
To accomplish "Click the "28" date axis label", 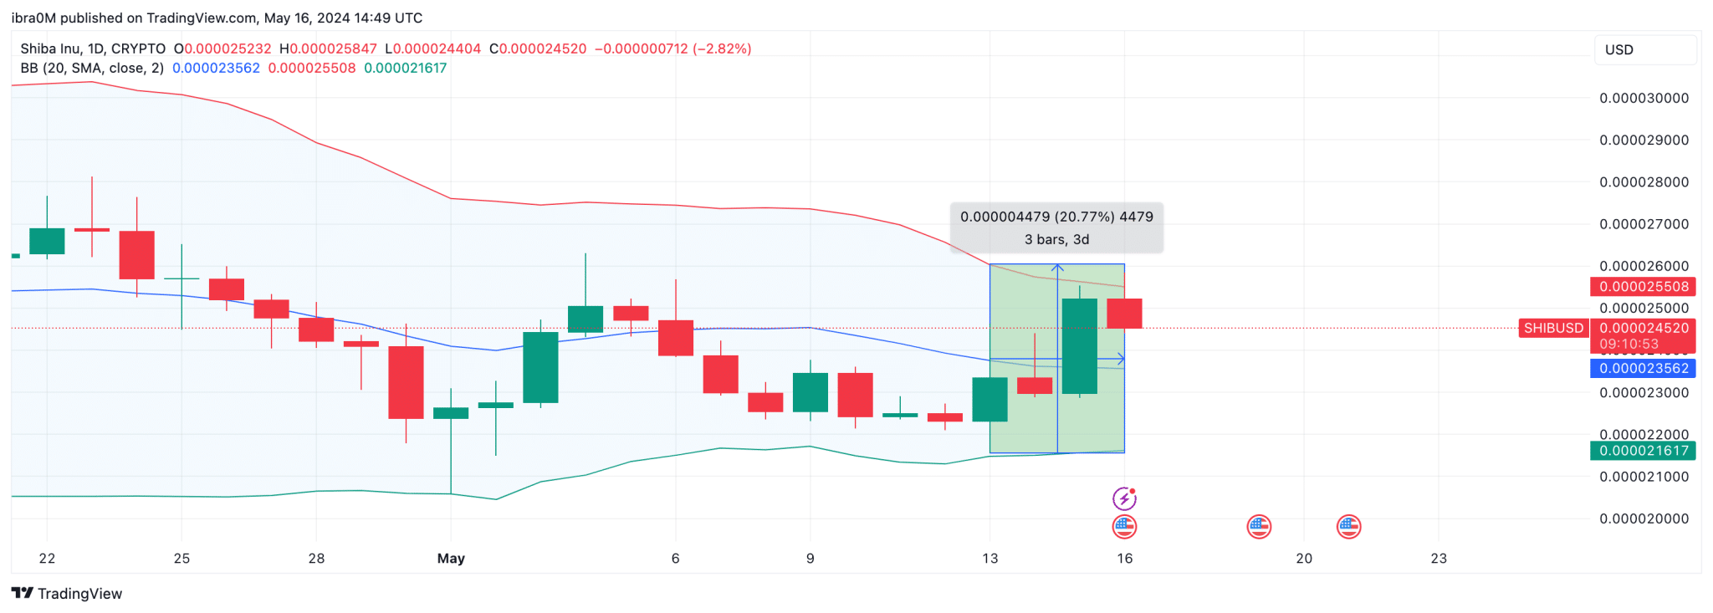I will click(x=316, y=558).
